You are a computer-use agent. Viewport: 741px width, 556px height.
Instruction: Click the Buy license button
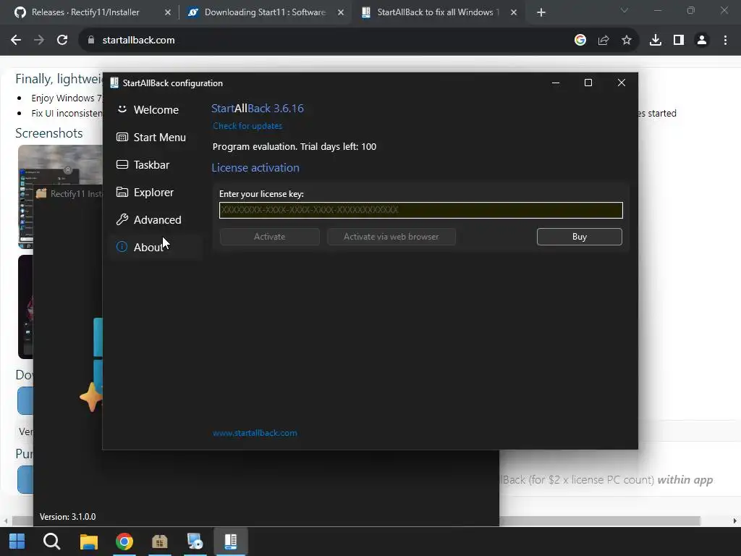click(x=580, y=237)
